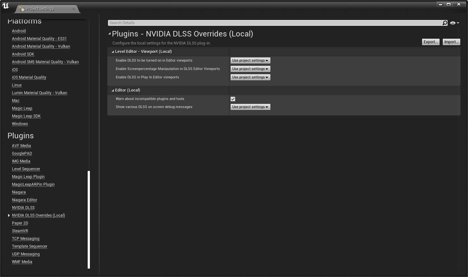This screenshot has width=468, height=277.
Task: Open the Niagara Editor plugin settings
Action: [25, 200]
